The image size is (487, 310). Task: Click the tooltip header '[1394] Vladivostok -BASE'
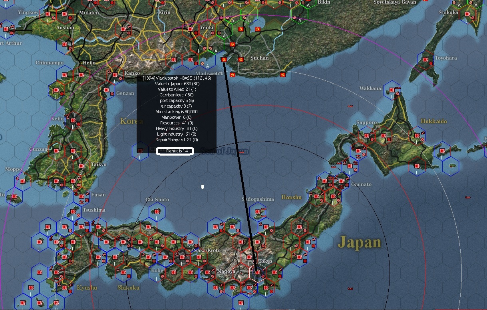(x=177, y=78)
